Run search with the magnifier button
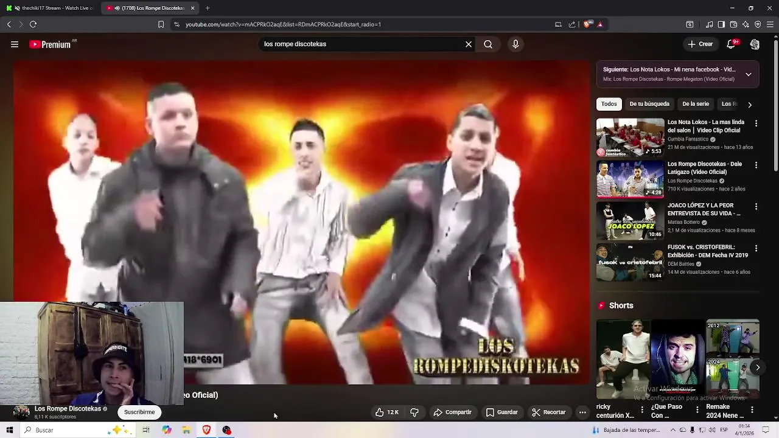 pos(488,44)
